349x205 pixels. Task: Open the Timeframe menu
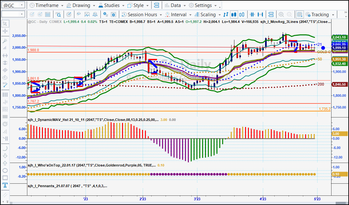(x=44, y=5)
